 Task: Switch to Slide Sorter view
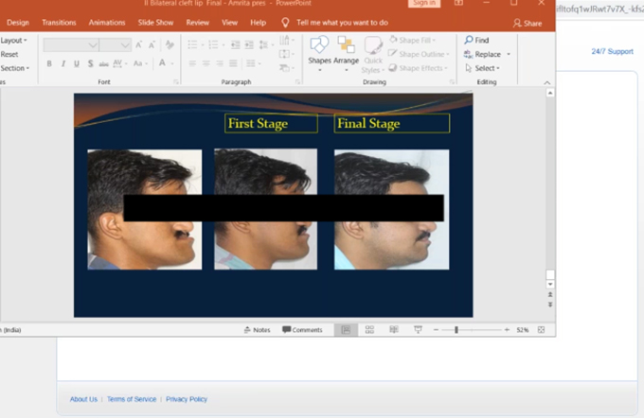point(369,330)
